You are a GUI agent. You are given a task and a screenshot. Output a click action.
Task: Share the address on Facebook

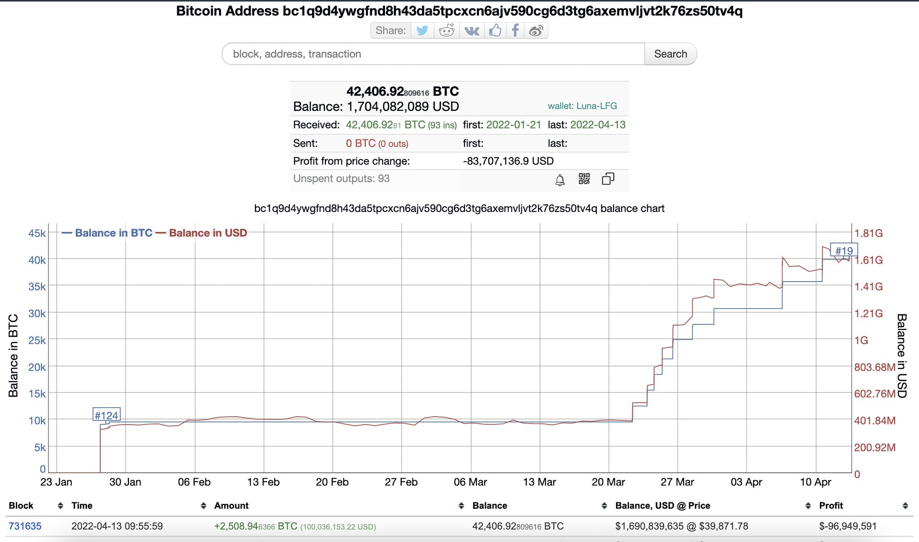[x=515, y=31]
